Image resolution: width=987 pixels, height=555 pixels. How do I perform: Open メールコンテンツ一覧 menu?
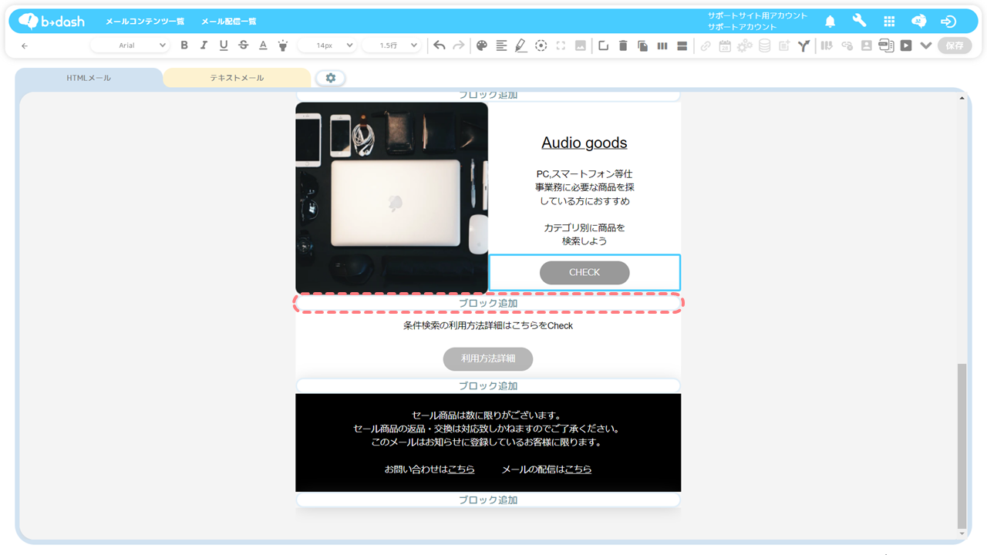click(145, 22)
